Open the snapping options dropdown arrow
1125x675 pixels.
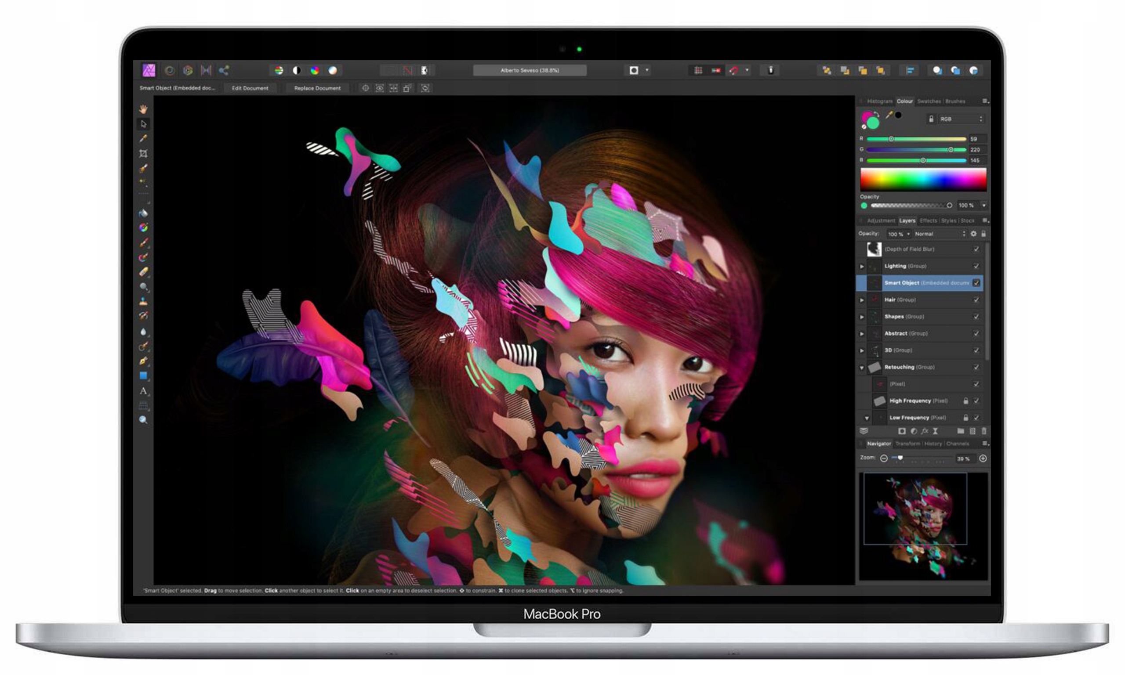[747, 70]
